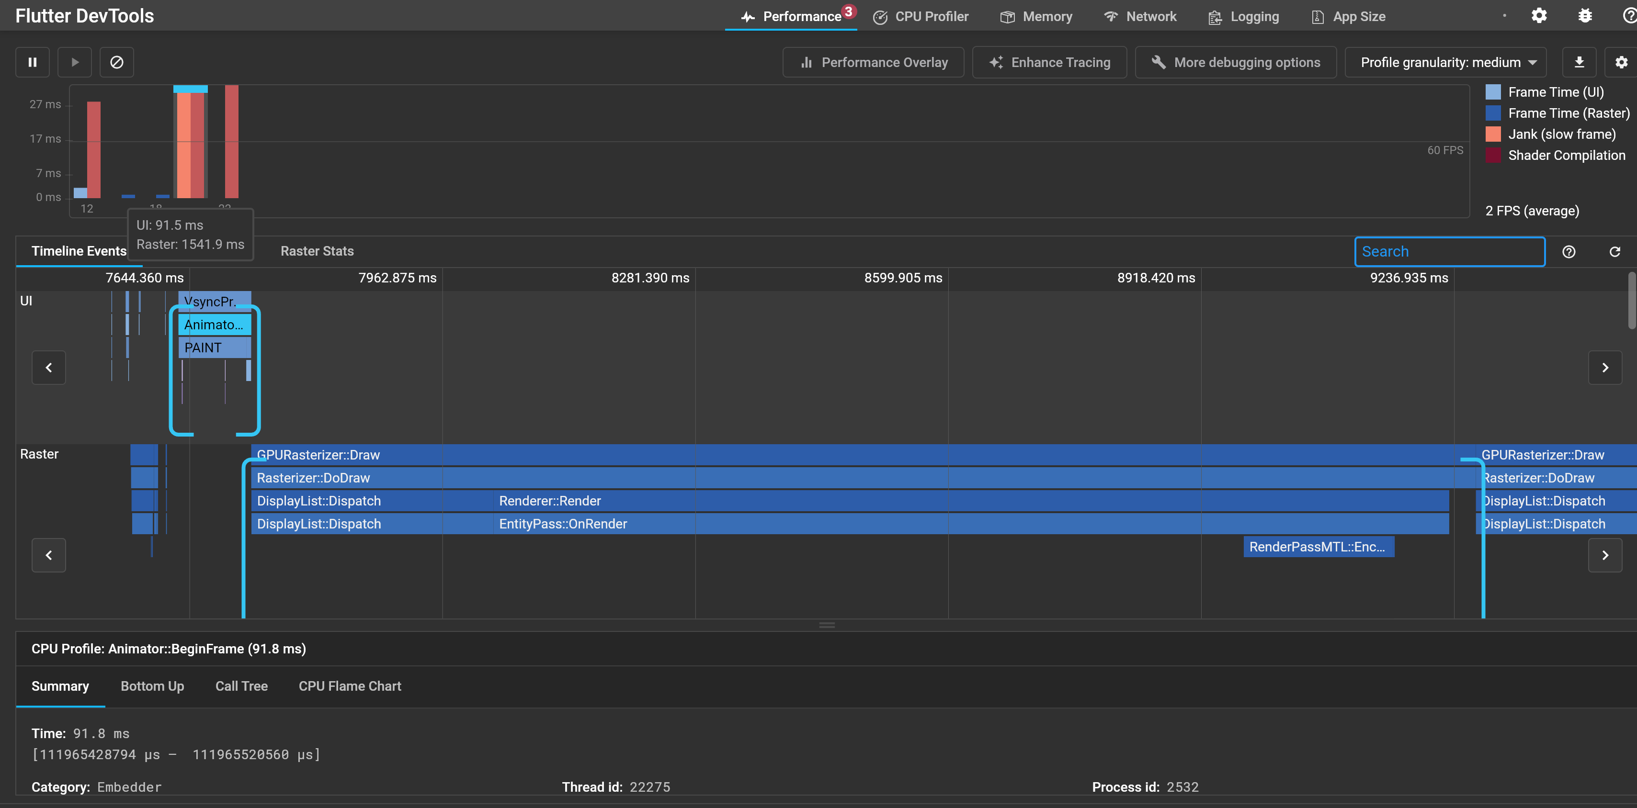Pause frame recording
1637x808 pixels.
coord(33,62)
